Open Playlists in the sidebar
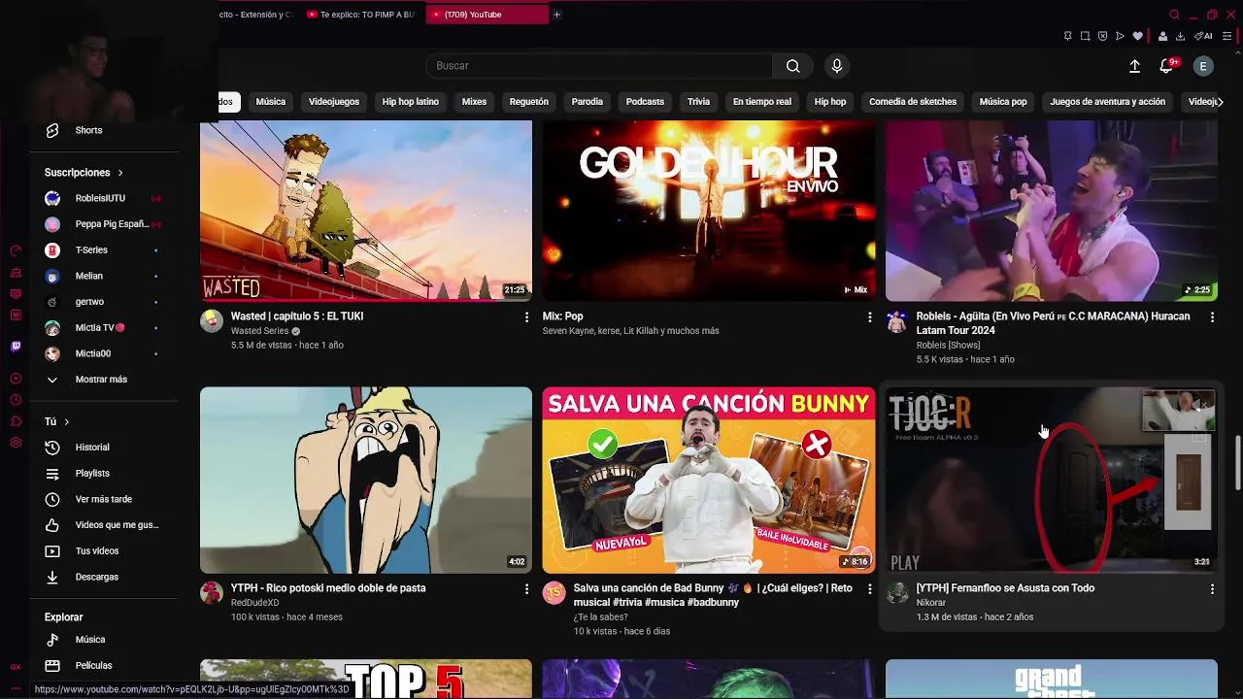This screenshot has height=699, width=1243. pos(105,473)
